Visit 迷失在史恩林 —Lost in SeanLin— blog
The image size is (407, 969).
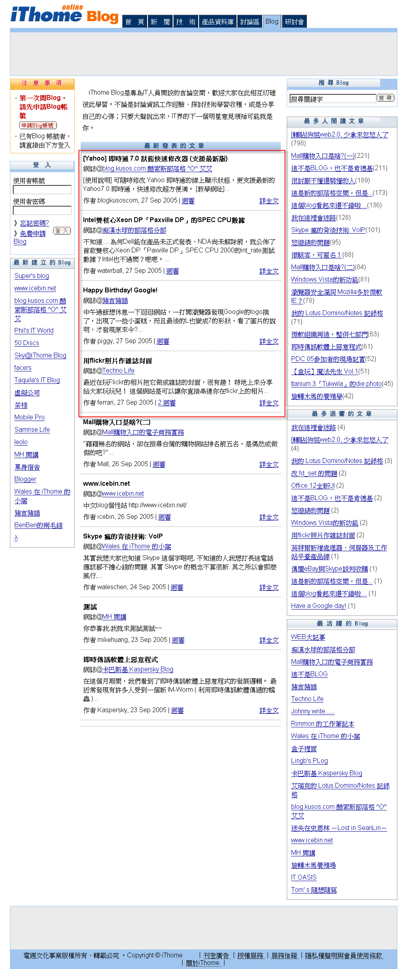point(339,828)
